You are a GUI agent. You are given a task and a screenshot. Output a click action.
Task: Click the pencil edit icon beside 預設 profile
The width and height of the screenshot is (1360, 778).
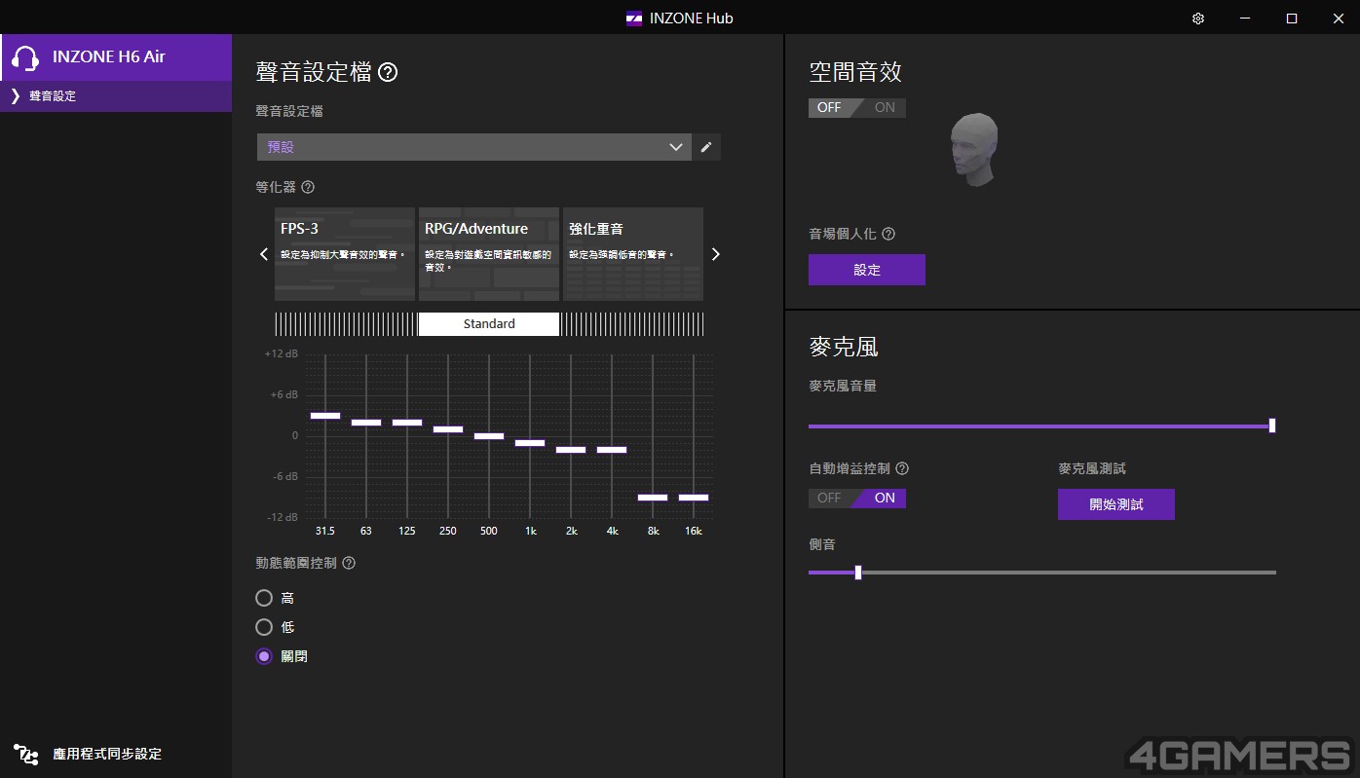click(x=706, y=147)
